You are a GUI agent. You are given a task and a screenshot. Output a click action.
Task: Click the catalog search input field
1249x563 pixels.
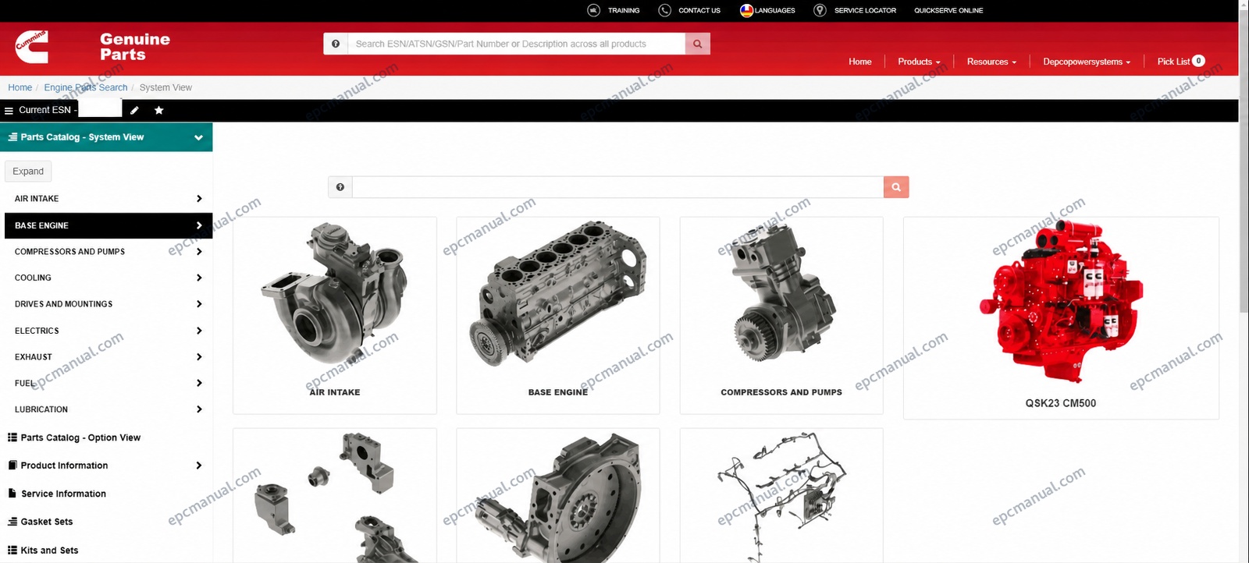[x=617, y=187]
